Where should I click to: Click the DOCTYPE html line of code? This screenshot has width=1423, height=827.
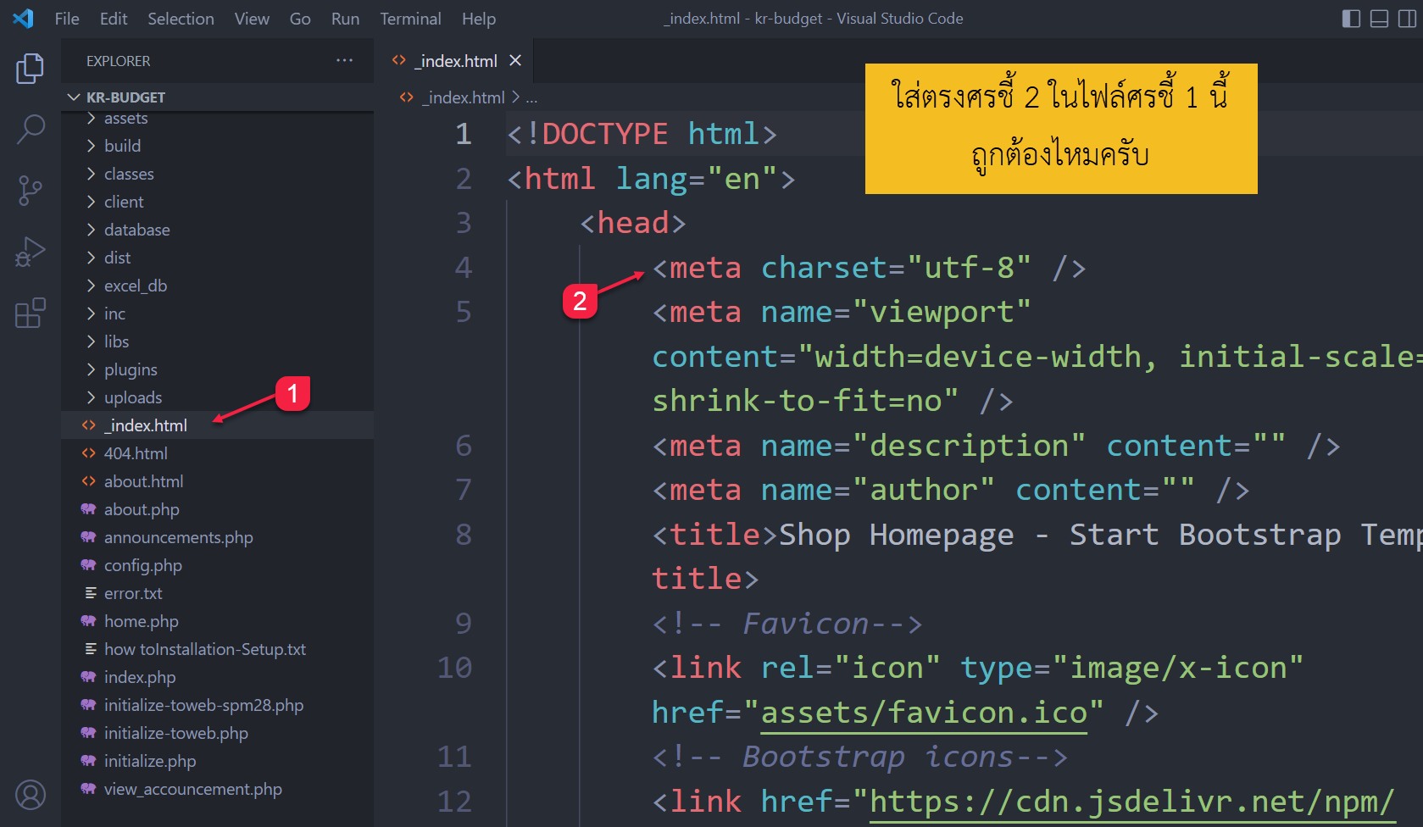[642, 134]
